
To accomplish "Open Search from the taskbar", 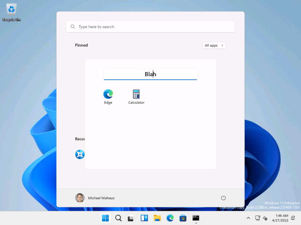I will 118,218.
